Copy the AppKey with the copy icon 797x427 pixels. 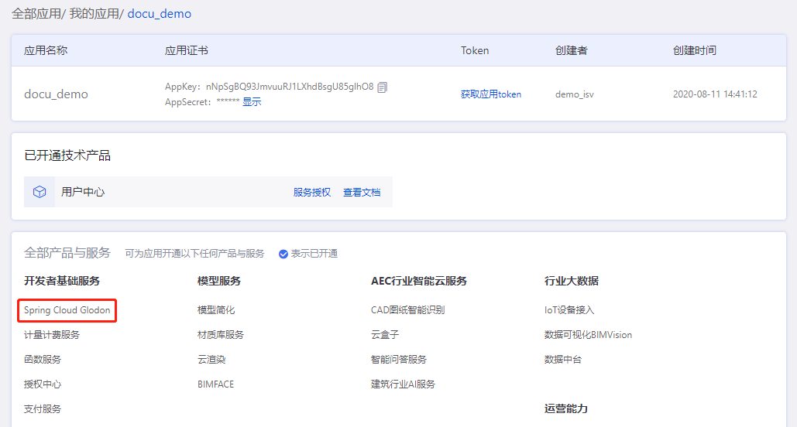(x=382, y=87)
